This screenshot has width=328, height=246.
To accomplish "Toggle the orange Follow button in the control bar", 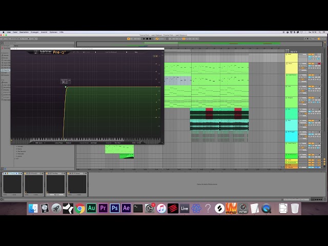I will 129,39.
